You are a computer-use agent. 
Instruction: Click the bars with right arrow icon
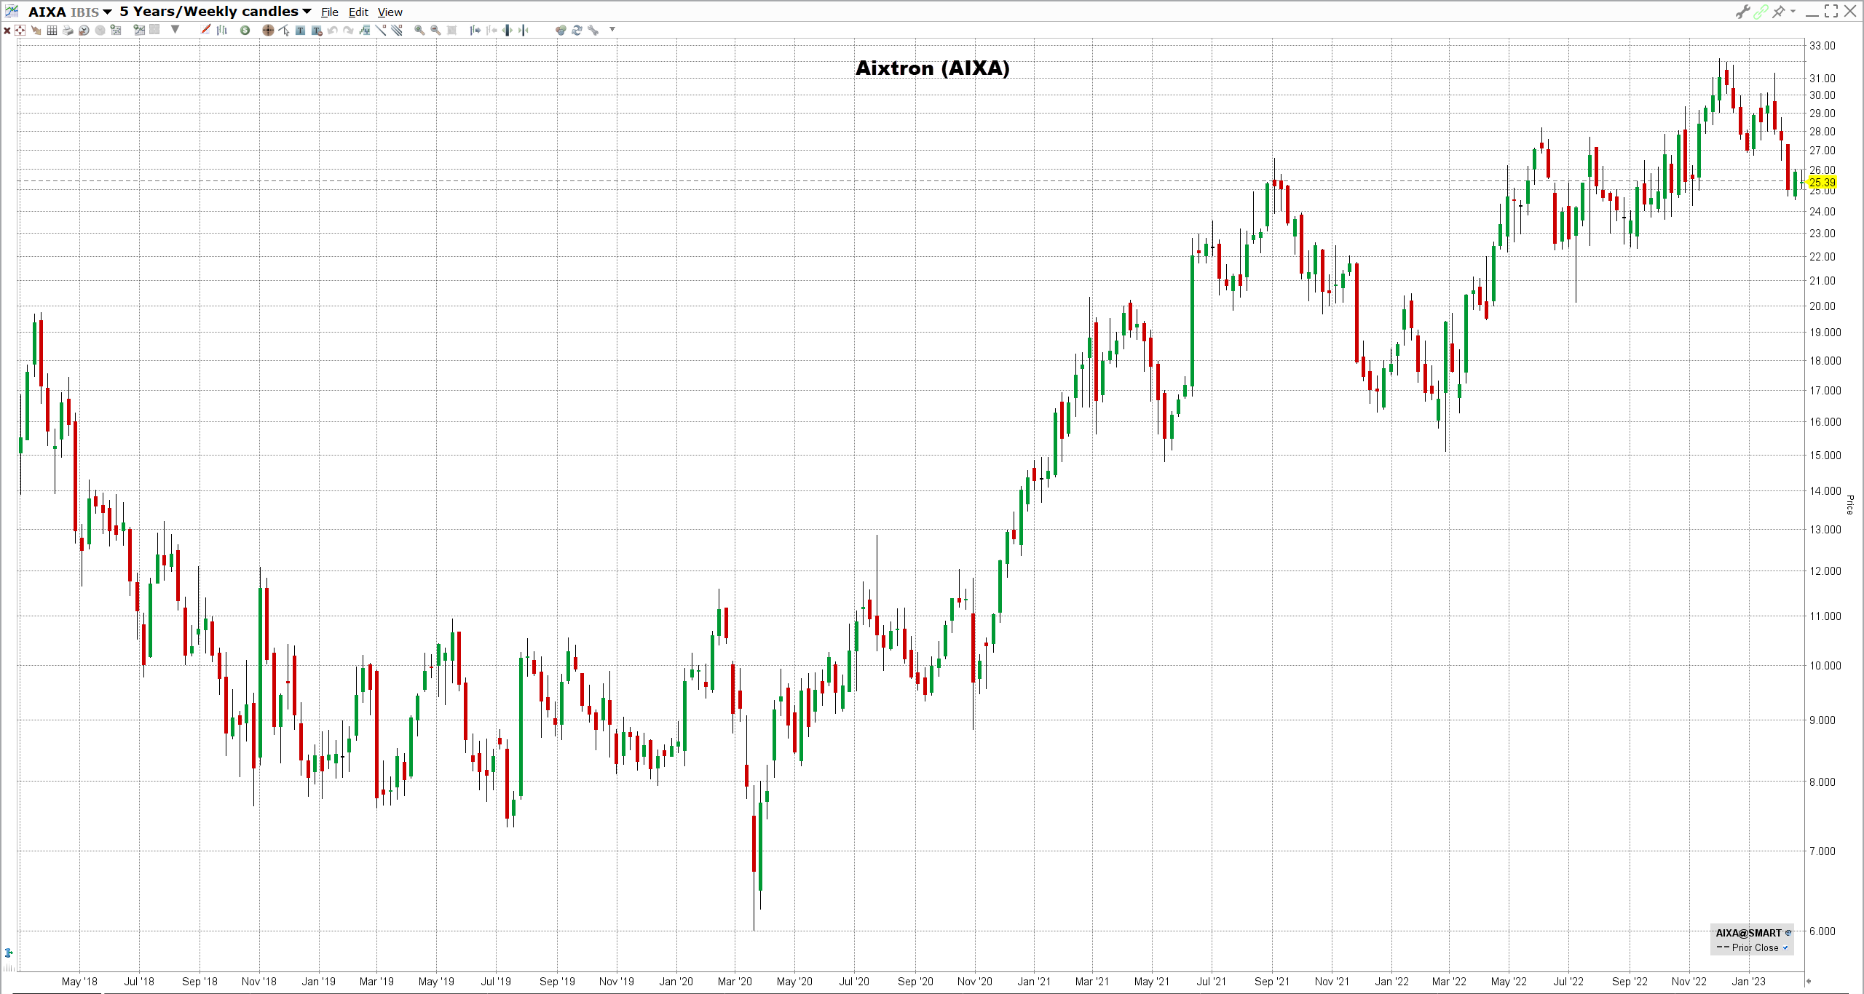click(475, 31)
